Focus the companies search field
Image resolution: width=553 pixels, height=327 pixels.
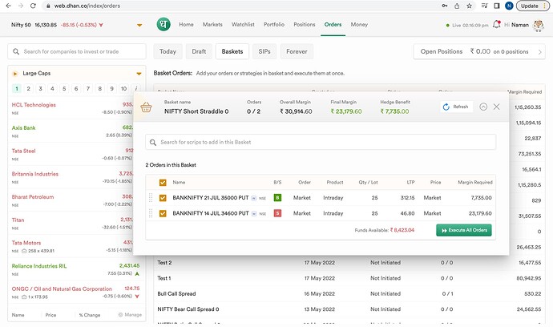[76, 51]
